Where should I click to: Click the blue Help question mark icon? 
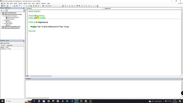click(x=43, y=6)
